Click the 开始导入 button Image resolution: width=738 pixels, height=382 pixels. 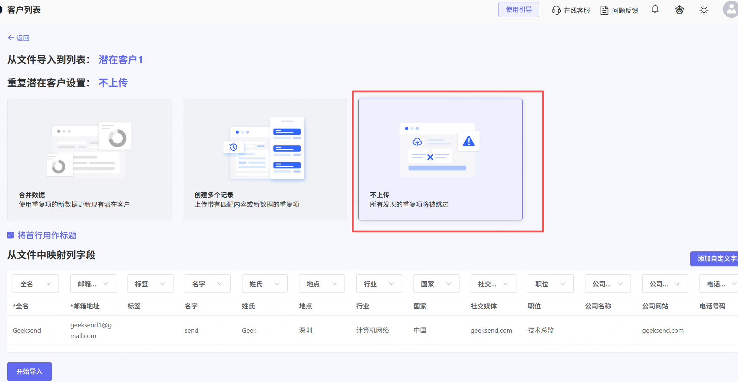[29, 371]
